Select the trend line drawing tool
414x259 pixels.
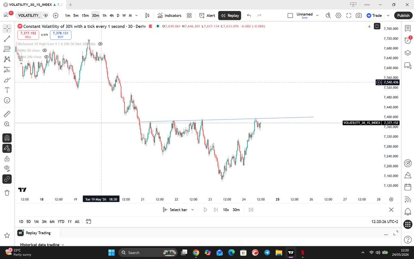click(x=7, y=39)
